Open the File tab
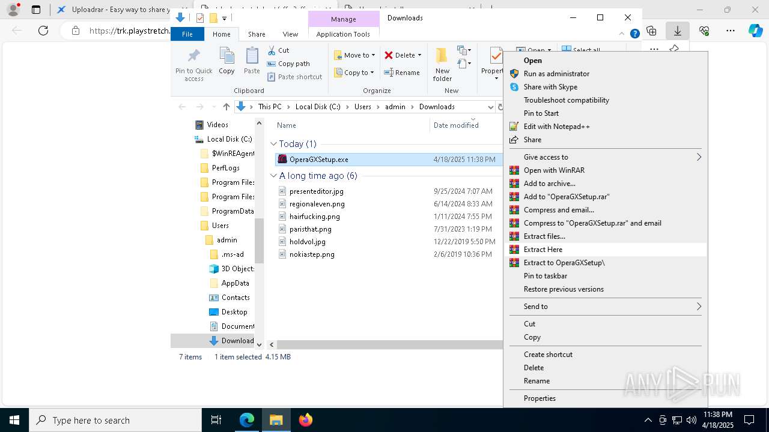The width and height of the screenshot is (769, 432). pos(187,34)
